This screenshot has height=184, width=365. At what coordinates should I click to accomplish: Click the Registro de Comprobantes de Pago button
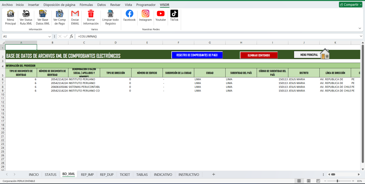pyautogui.click(x=197, y=55)
